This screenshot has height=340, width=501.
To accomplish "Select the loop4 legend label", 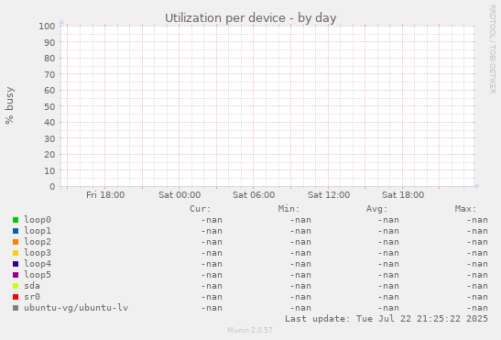I will point(38,264).
